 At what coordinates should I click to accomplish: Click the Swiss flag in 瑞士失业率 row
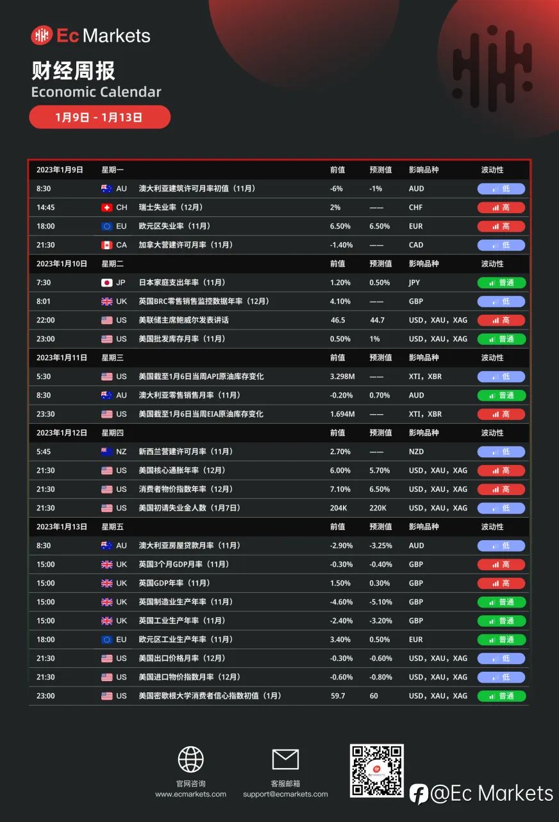[x=106, y=207]
